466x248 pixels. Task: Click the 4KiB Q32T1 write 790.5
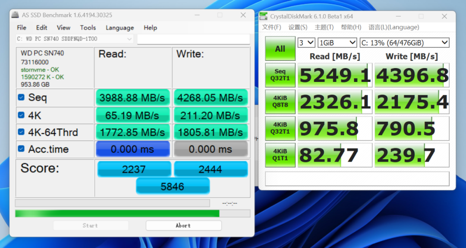tap(412, 129)
